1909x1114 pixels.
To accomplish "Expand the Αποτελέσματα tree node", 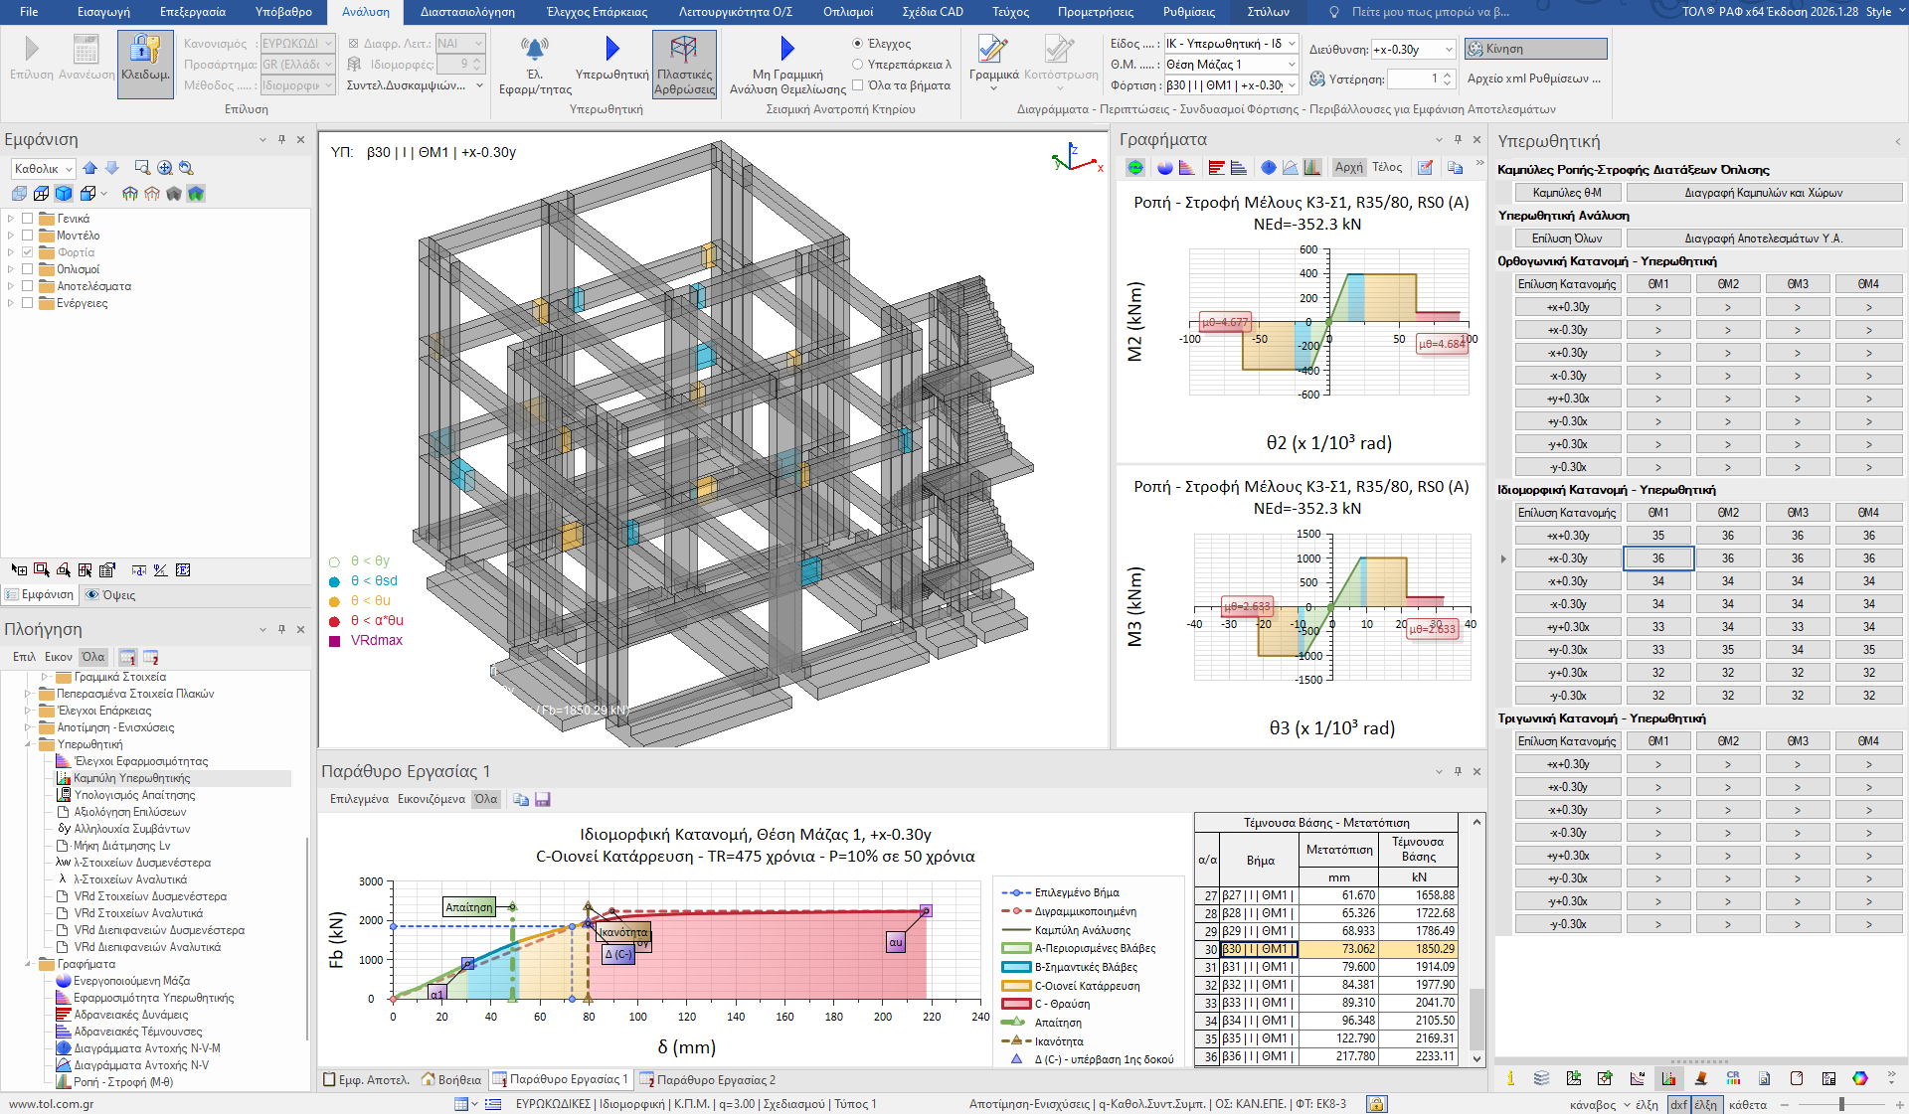I will [11, 286].
